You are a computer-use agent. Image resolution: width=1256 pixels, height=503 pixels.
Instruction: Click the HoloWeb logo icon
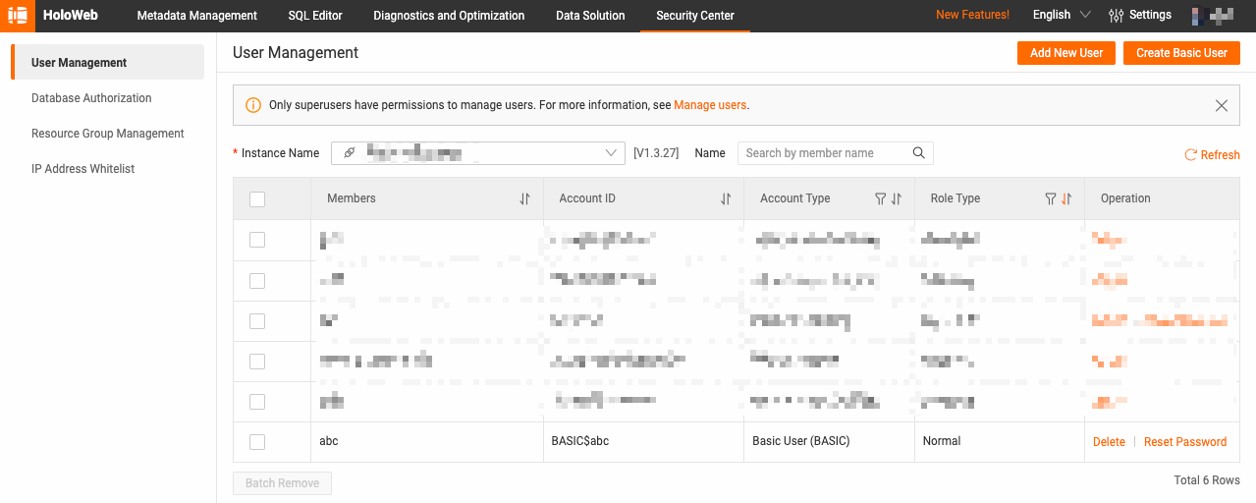(18, 16)
